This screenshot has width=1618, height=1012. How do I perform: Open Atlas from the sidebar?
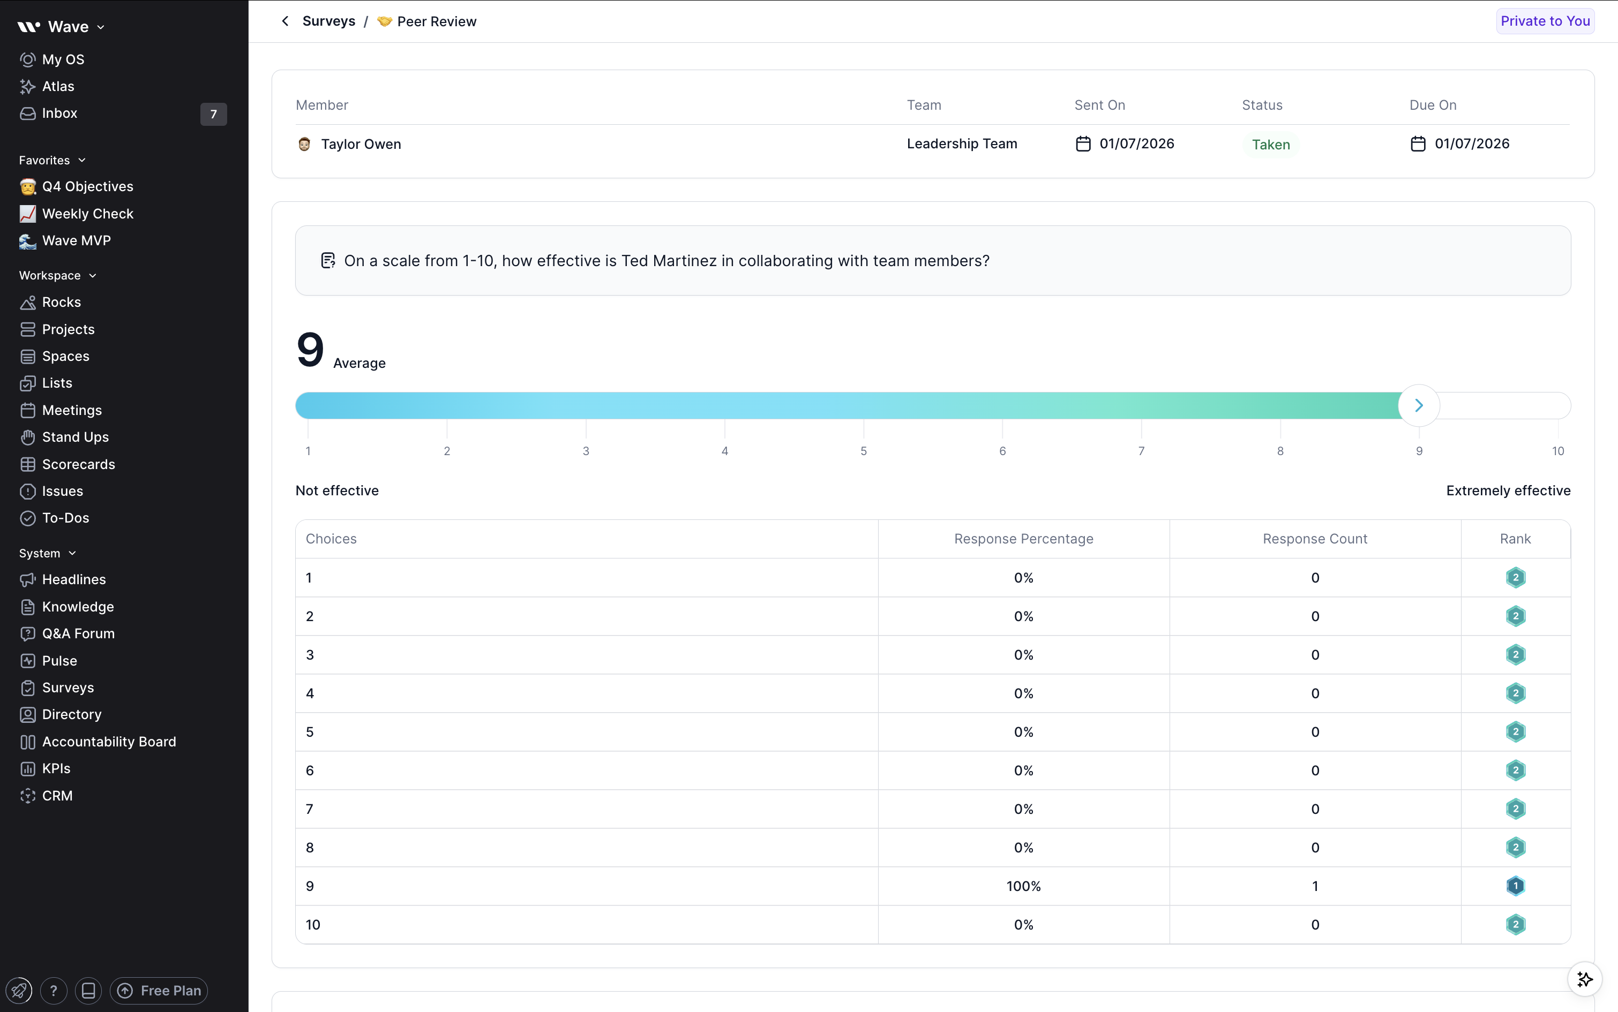tap(58, 86)
